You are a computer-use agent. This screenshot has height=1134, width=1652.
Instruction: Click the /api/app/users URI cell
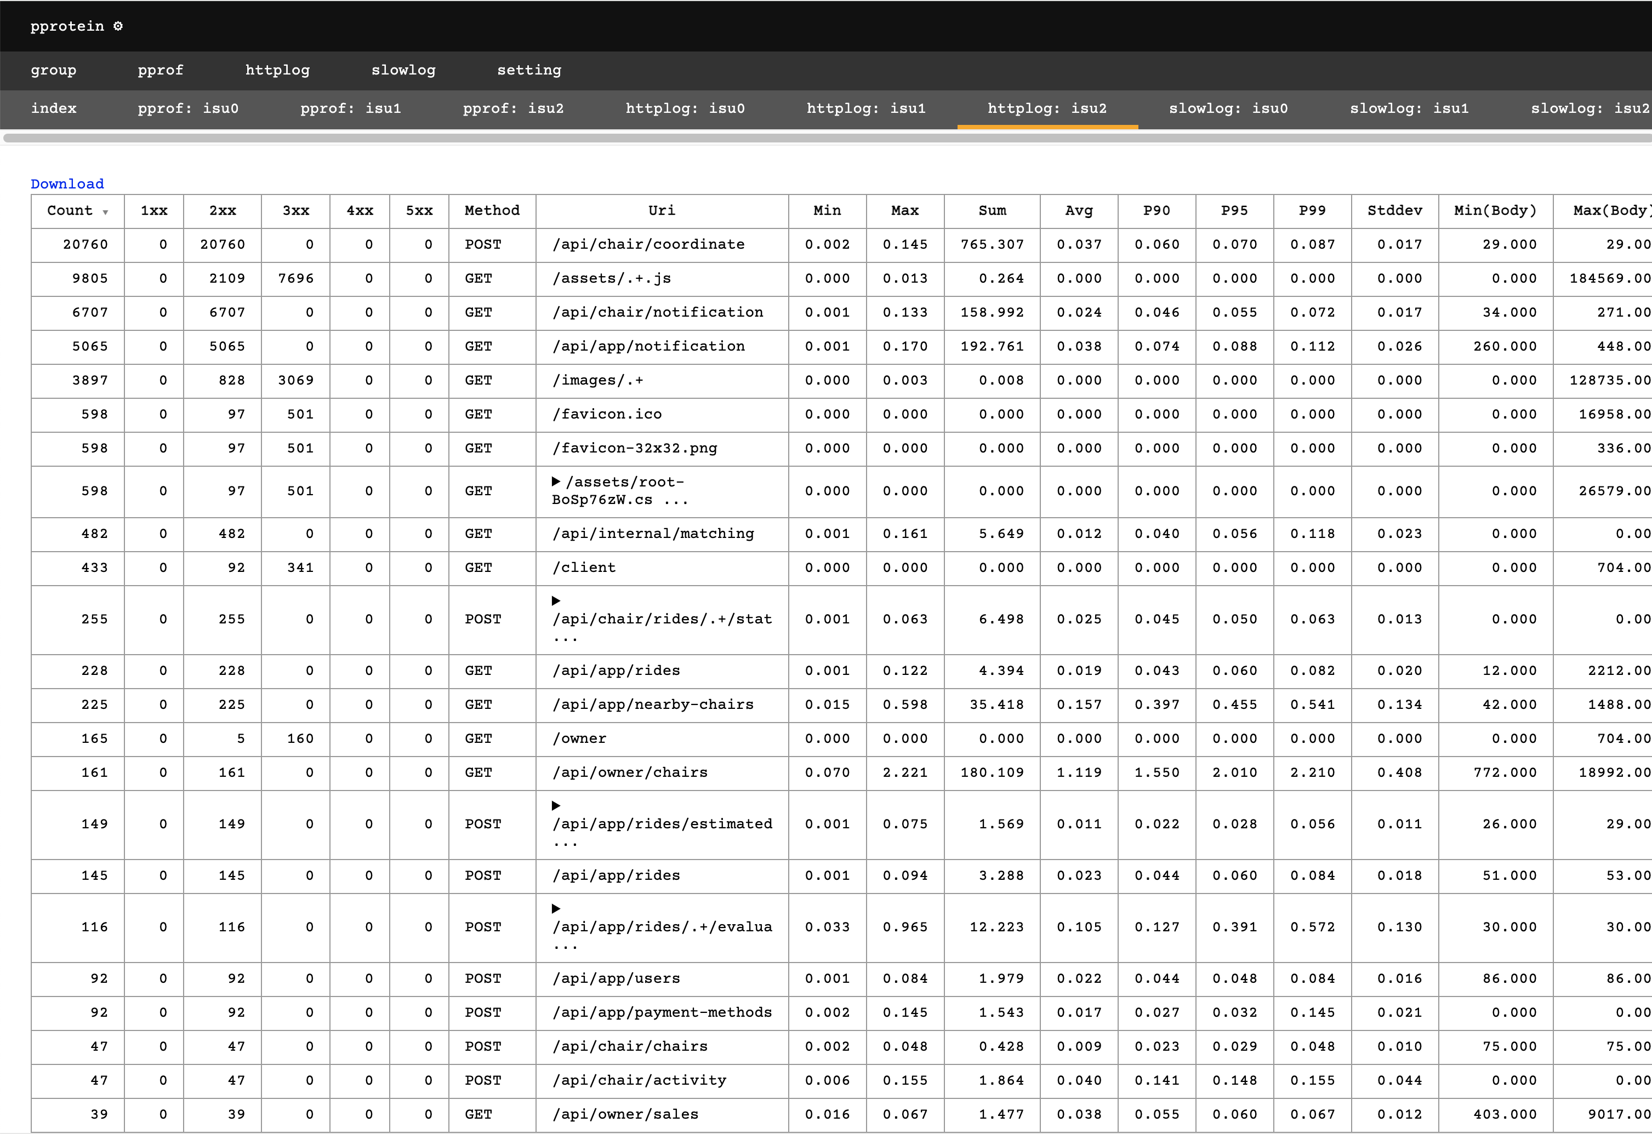(x=662, y=980)
